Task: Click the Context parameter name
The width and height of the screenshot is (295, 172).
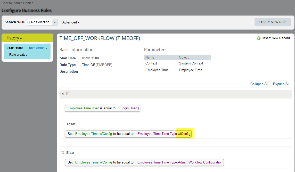Action: 151,63
